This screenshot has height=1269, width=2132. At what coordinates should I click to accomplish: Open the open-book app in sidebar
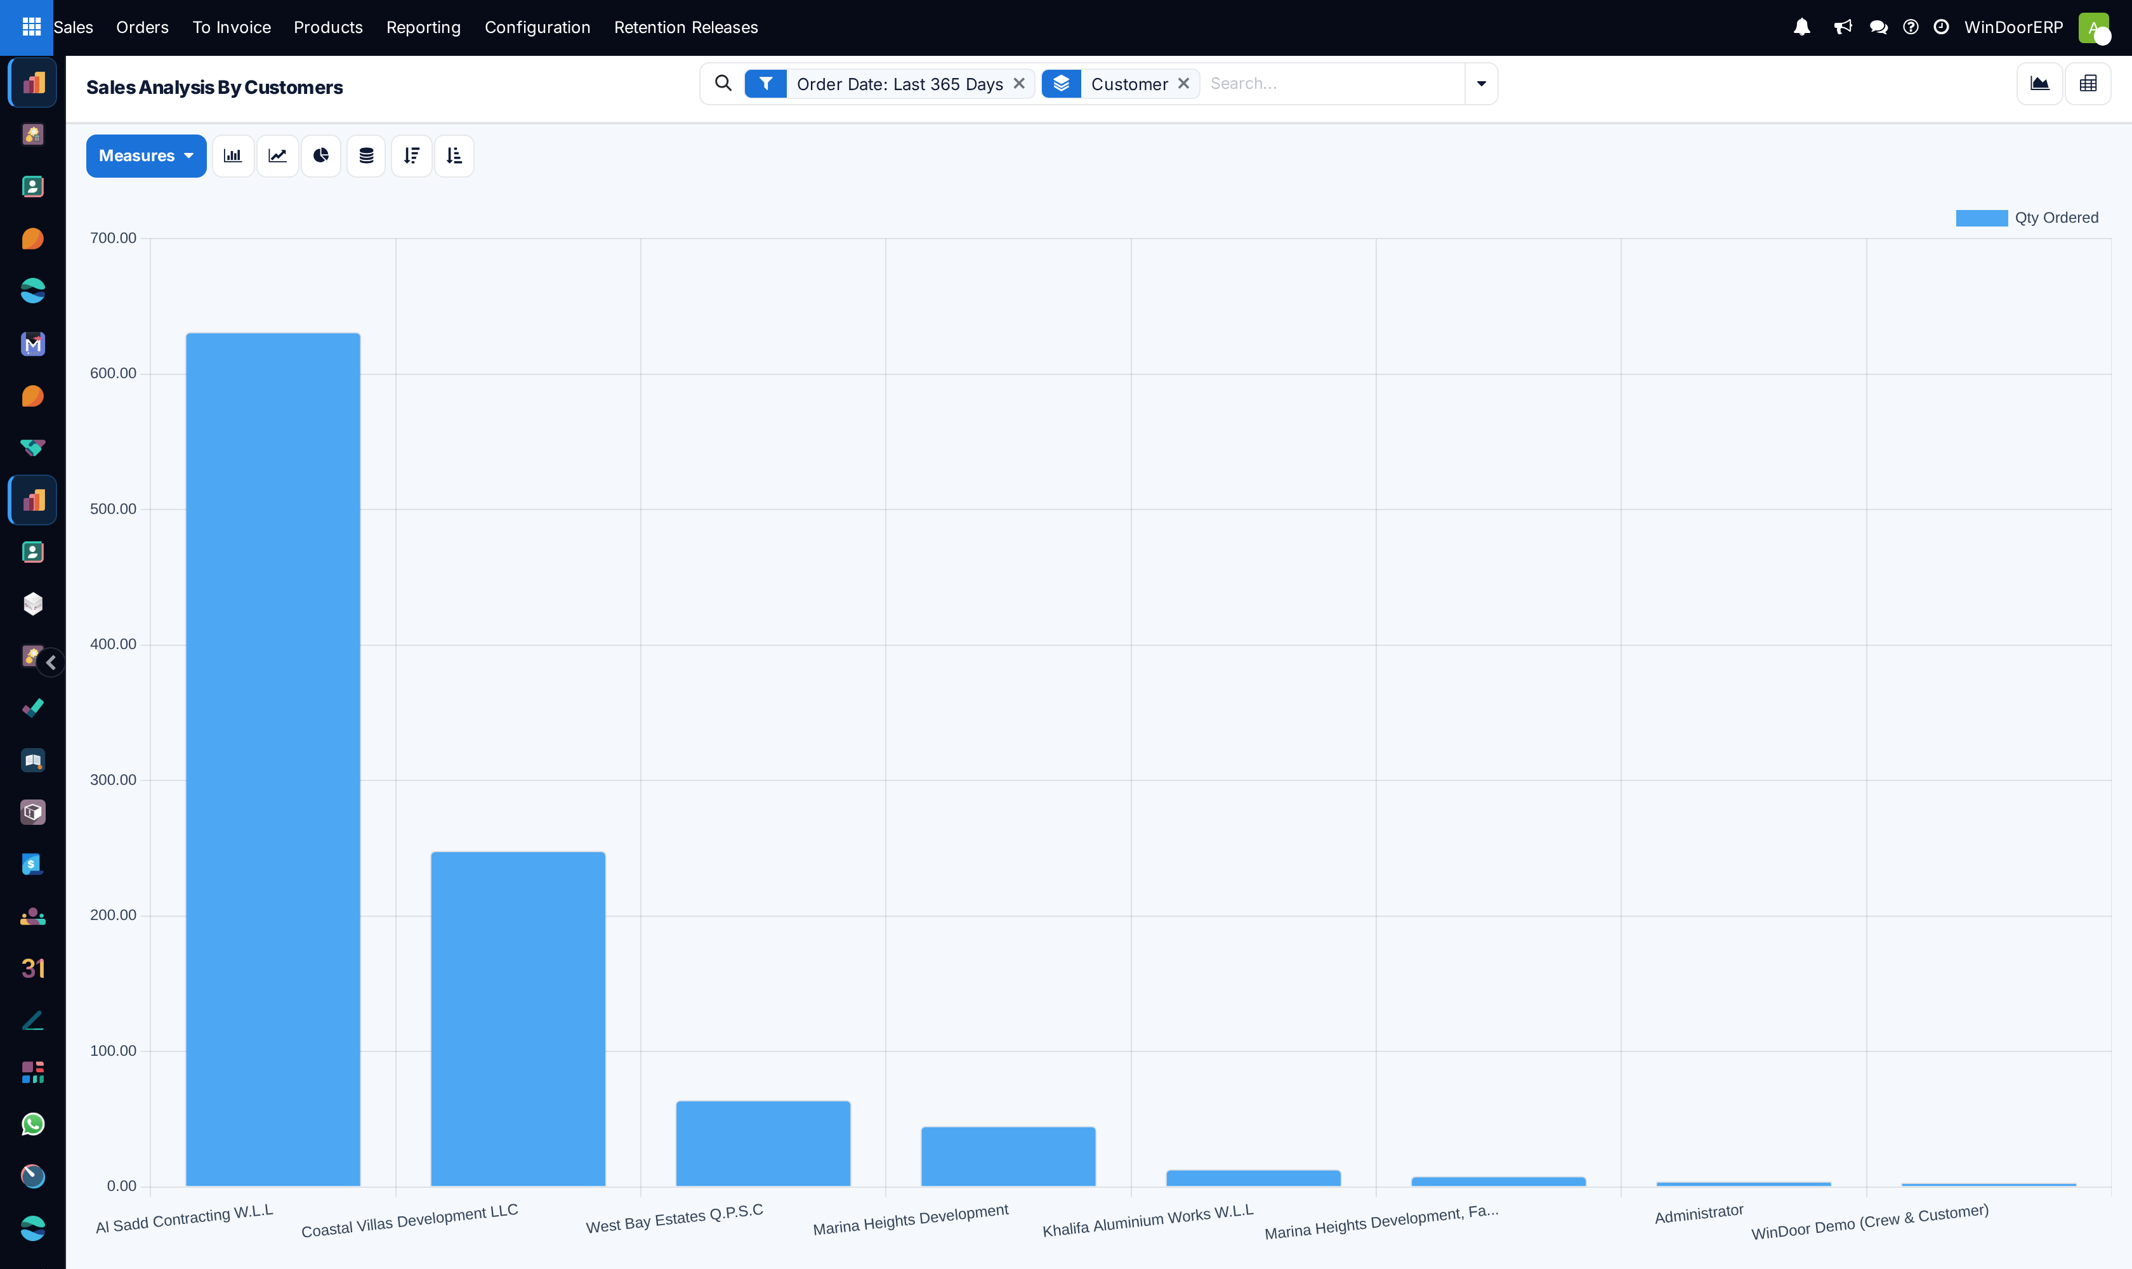pos(32,760)
